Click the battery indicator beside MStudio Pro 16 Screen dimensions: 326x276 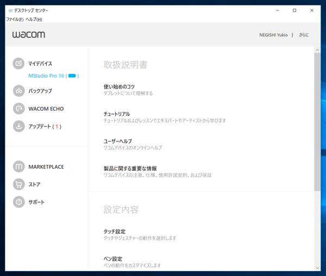(72, 76)
